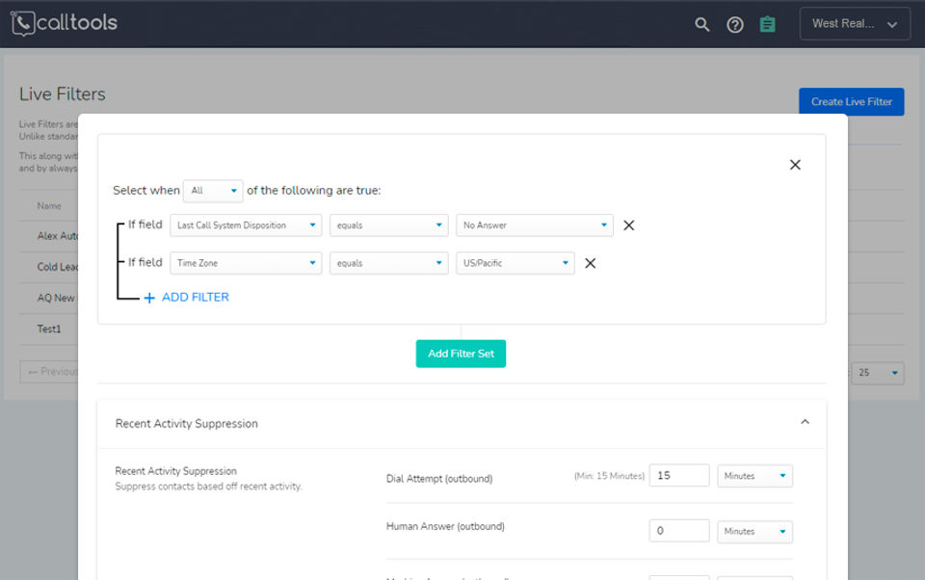
Task: Open the All/Any match dropdown
Action: [213, 191]
